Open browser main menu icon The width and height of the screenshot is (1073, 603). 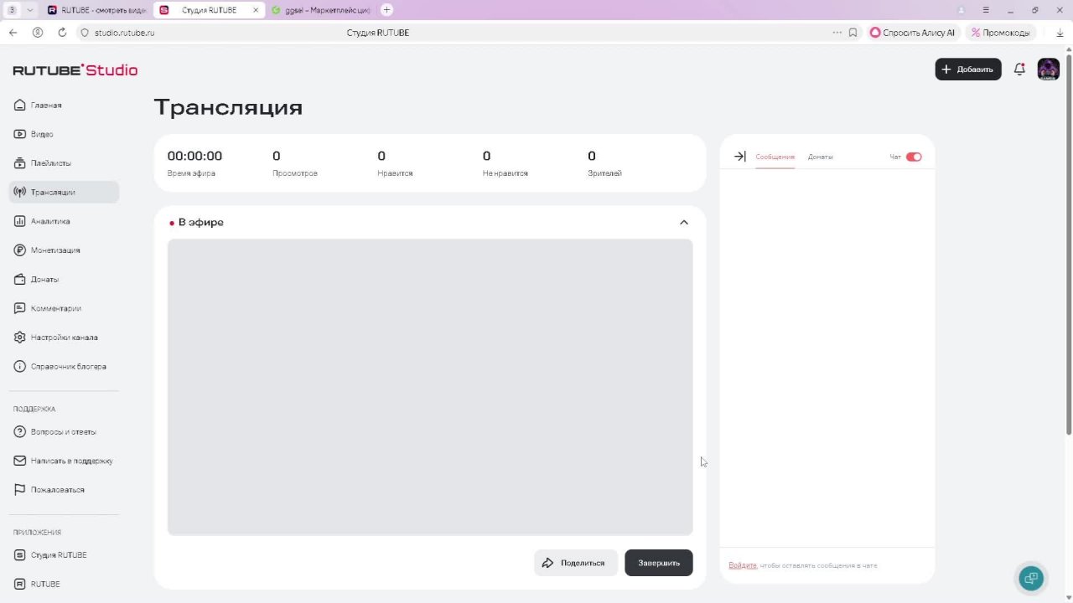tap(986, 10)
